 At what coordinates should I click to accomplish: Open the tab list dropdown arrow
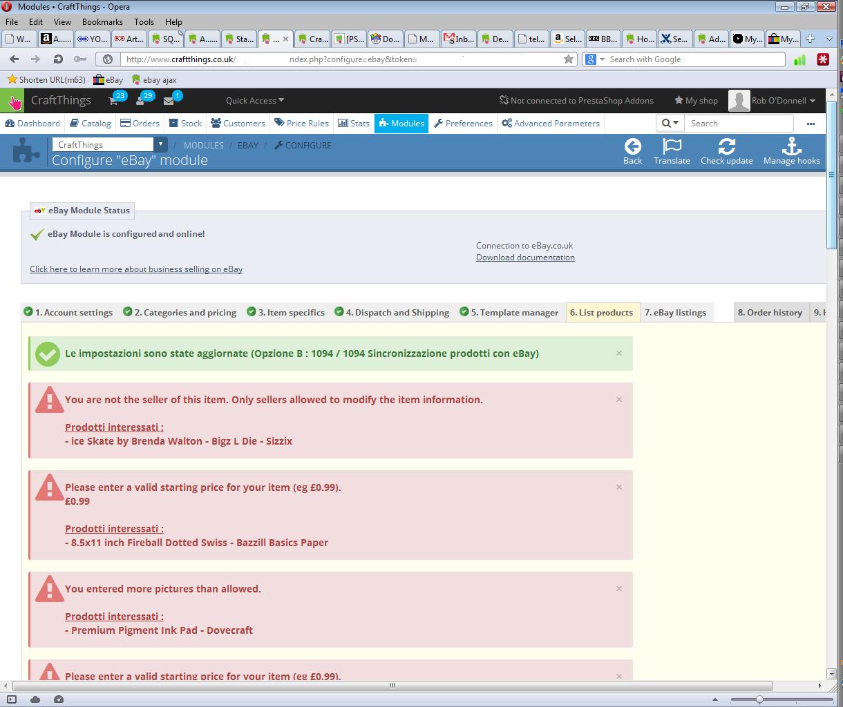click(x=829, y=39)
